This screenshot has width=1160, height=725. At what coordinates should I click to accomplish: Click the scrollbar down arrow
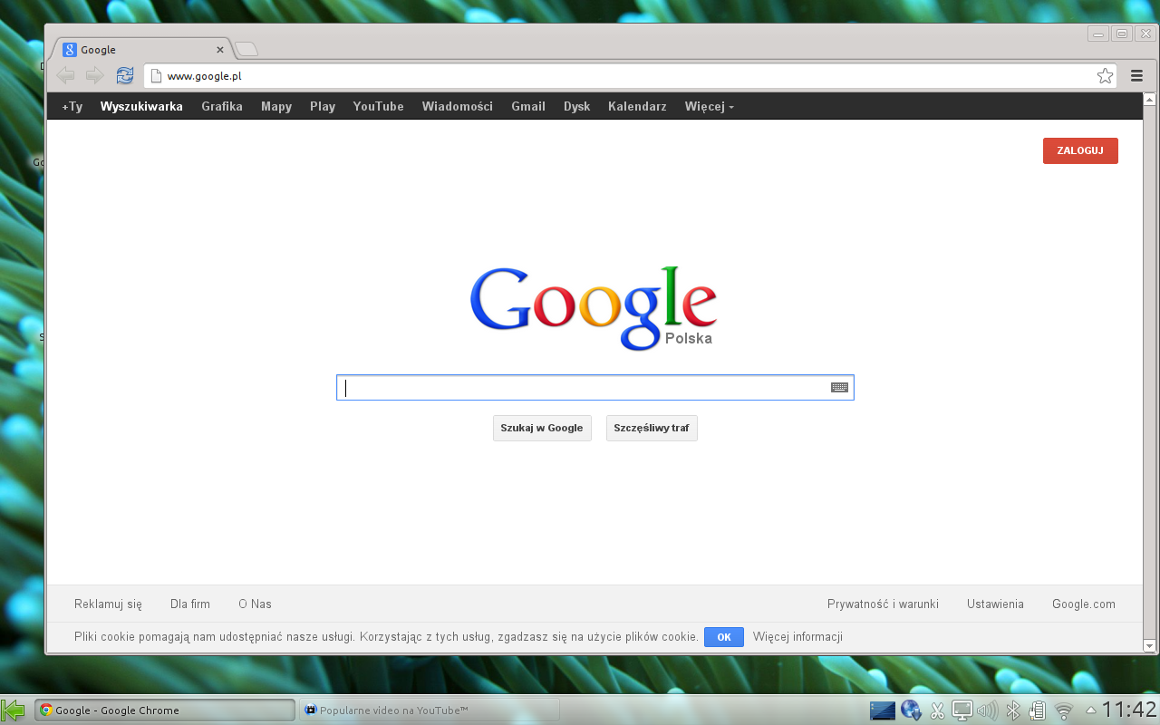(1150, 646)
